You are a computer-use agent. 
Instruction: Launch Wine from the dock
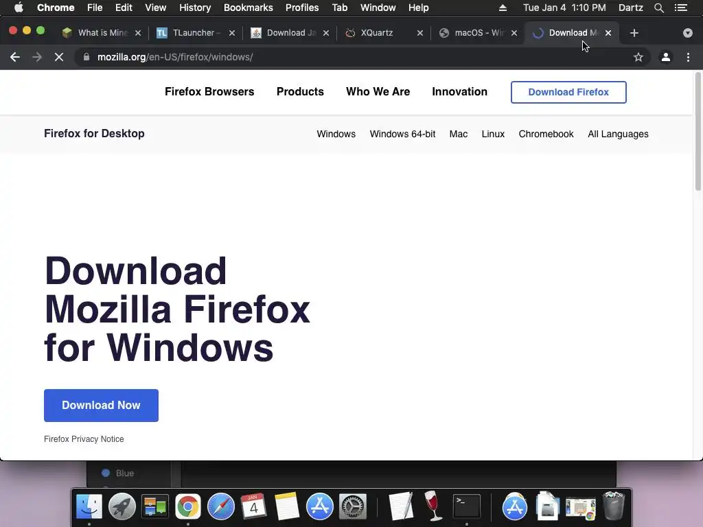tap(433, 506)
